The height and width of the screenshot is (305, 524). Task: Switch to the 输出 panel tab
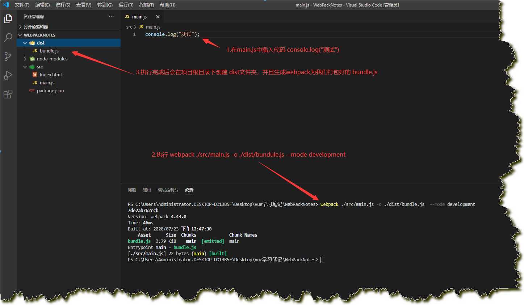tap(147, 190)
